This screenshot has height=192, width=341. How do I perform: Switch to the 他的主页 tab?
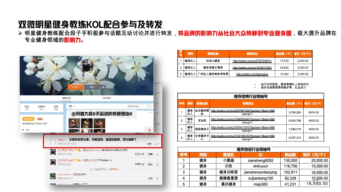(66, 98)
